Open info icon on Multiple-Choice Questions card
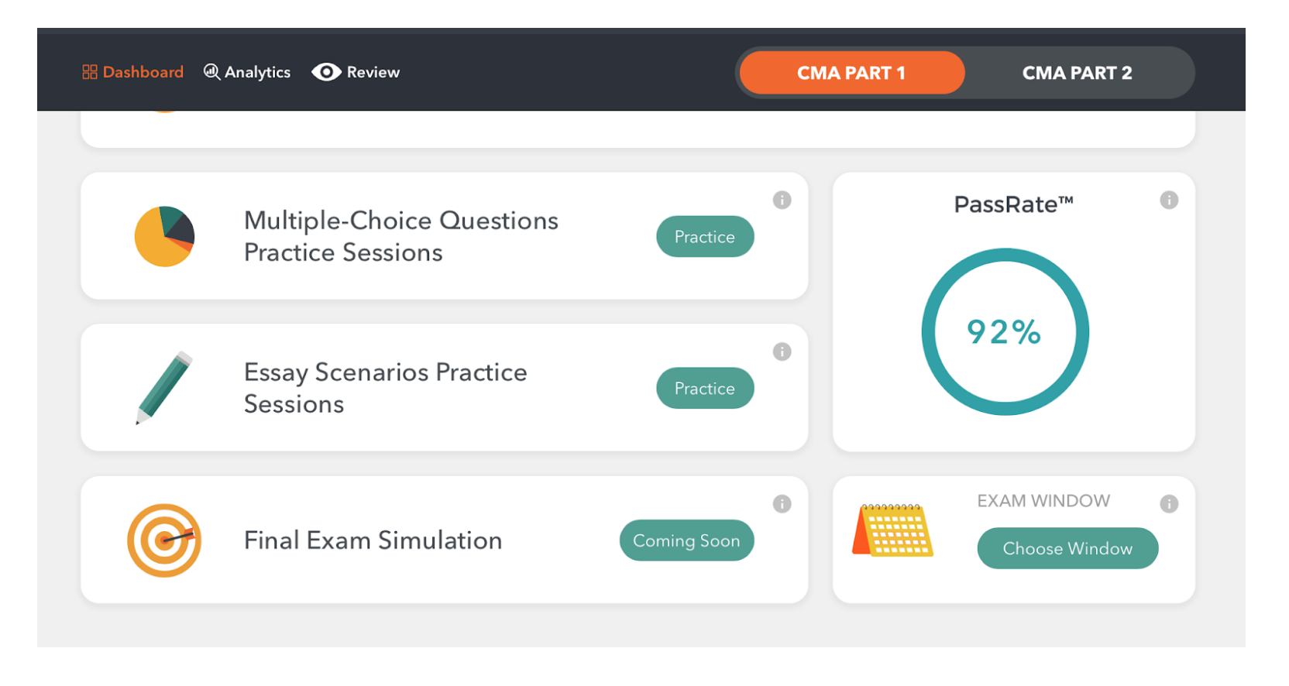 tap(782, 201)
